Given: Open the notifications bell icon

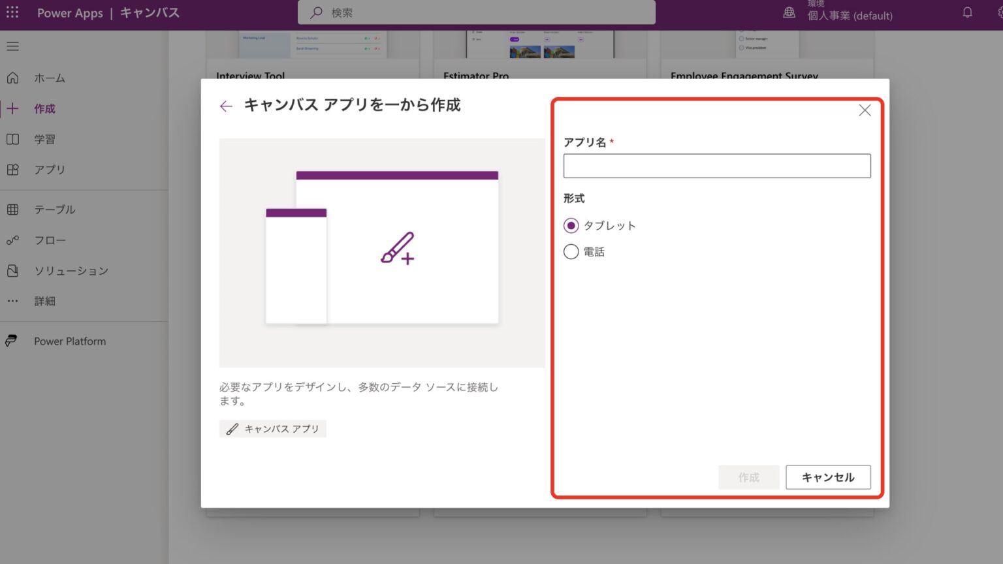Looking at the screenshot, I should pyautogui.click(x=967, y=12).
